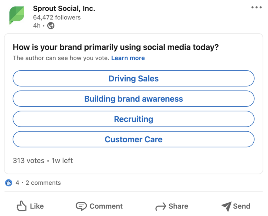Open the Learn more link
Image resolution: width=268 pixels, height=216 pixels.
tap(128, 58)
